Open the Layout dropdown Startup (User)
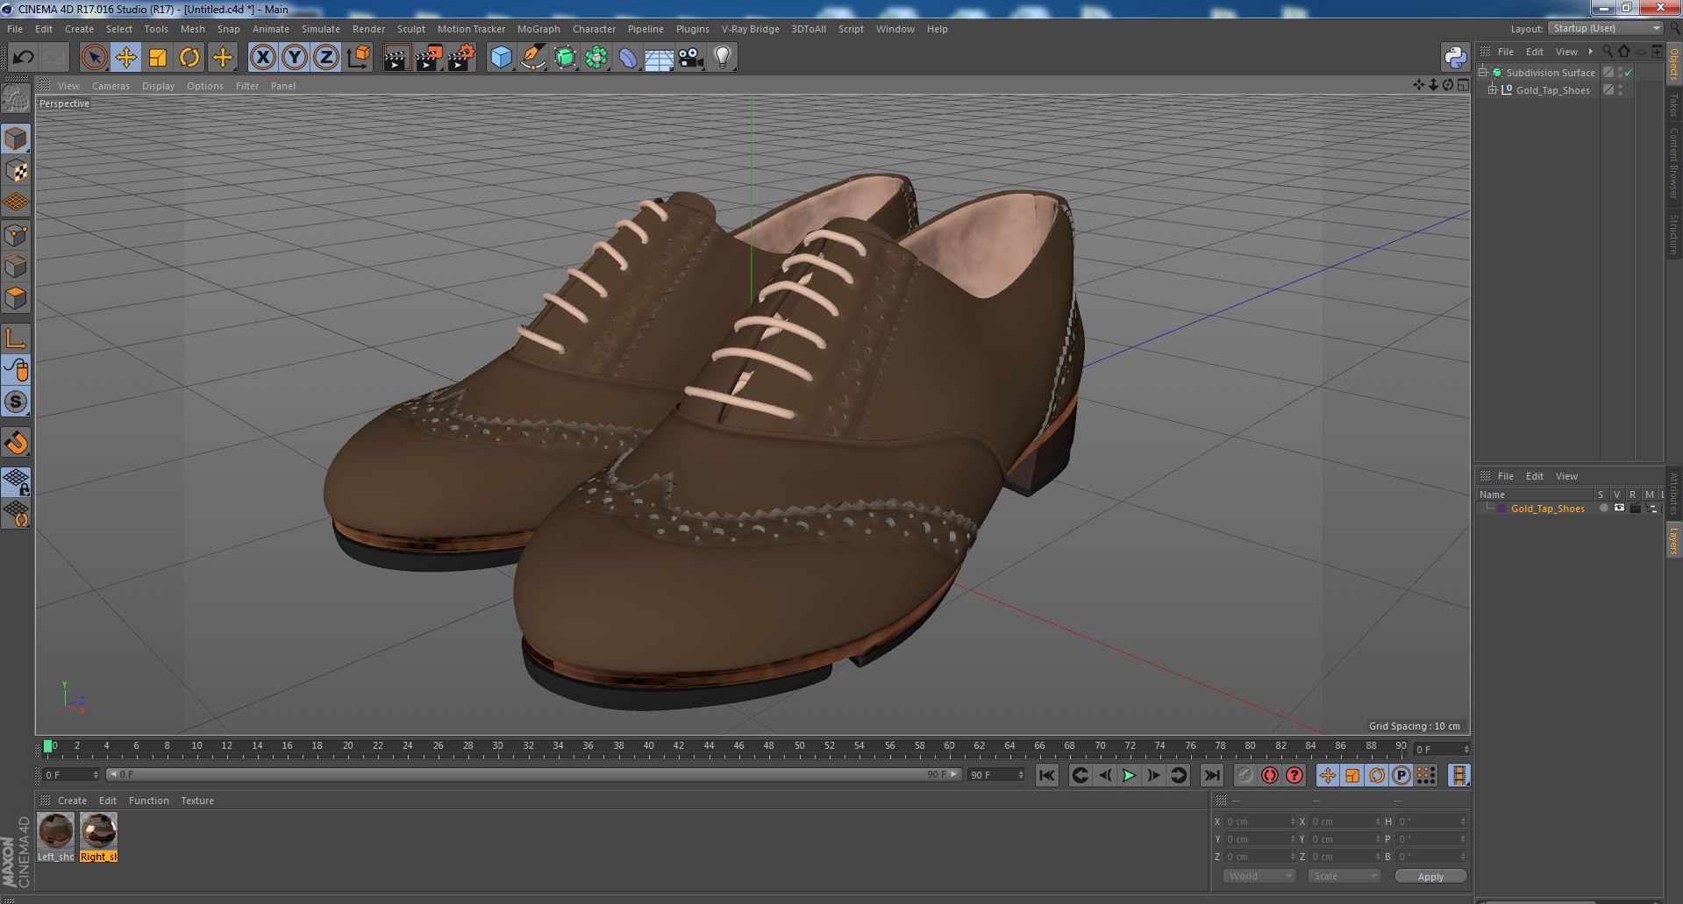The image size is (1683, 904). tap(1605, 28)
